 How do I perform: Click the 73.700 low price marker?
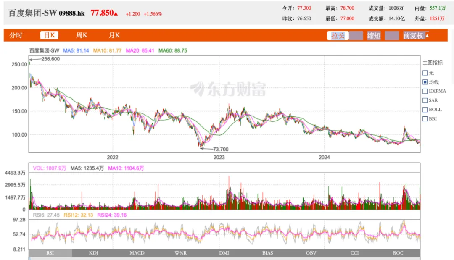(221, 149)
